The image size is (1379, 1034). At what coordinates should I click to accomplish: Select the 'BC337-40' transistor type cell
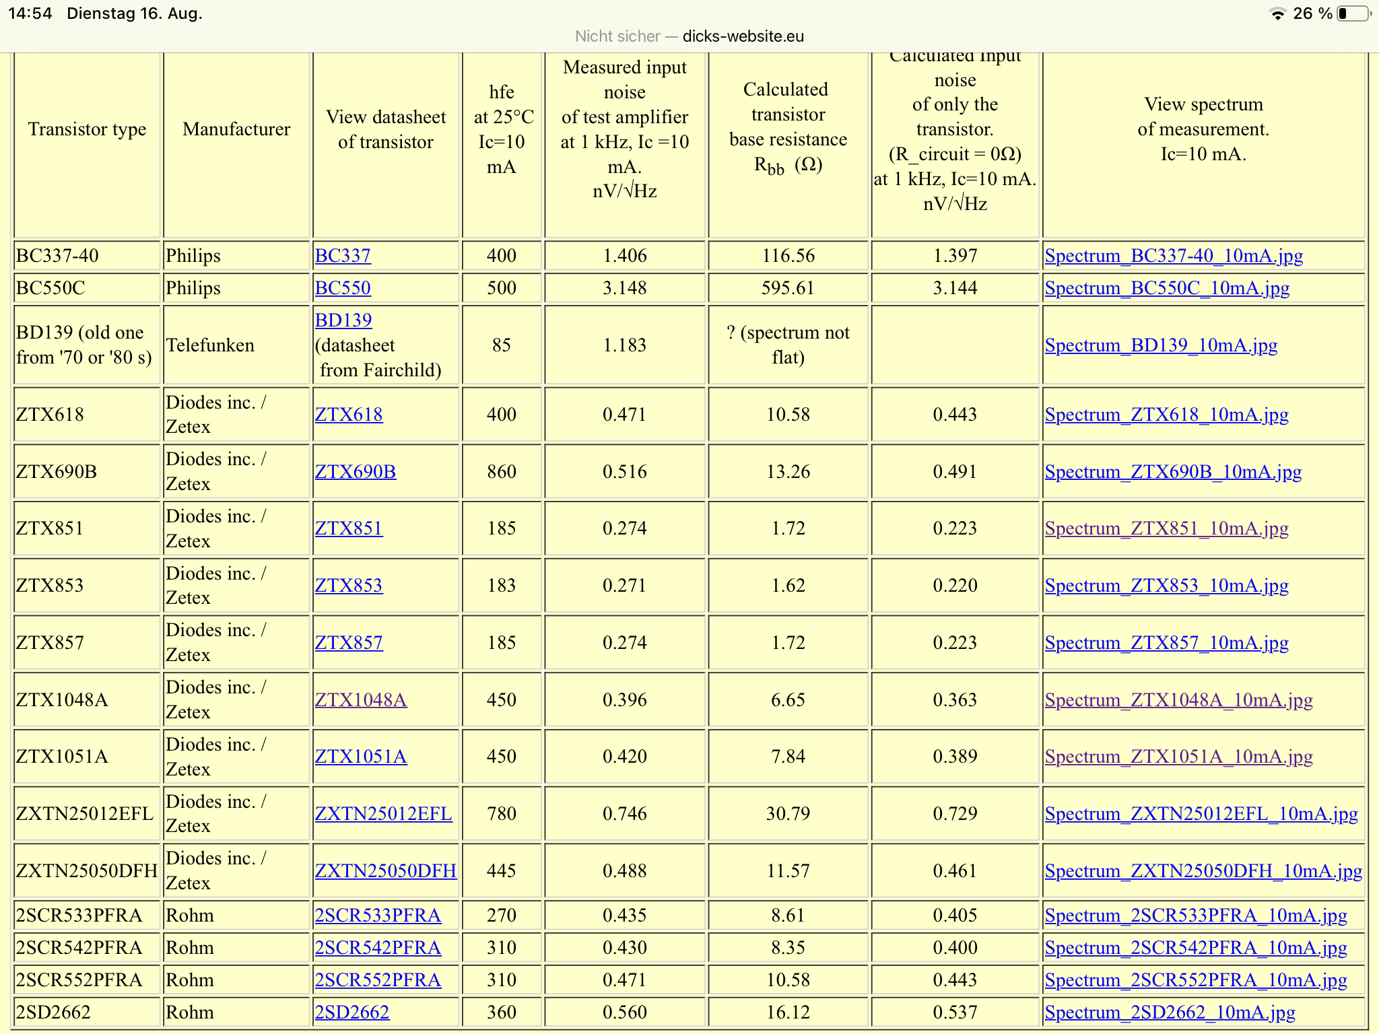pyautogui.click(x=87, y=256)
